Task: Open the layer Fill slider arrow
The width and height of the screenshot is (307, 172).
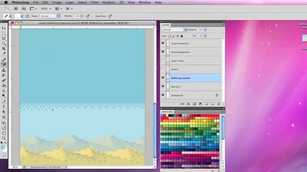Action: [205, 36]
